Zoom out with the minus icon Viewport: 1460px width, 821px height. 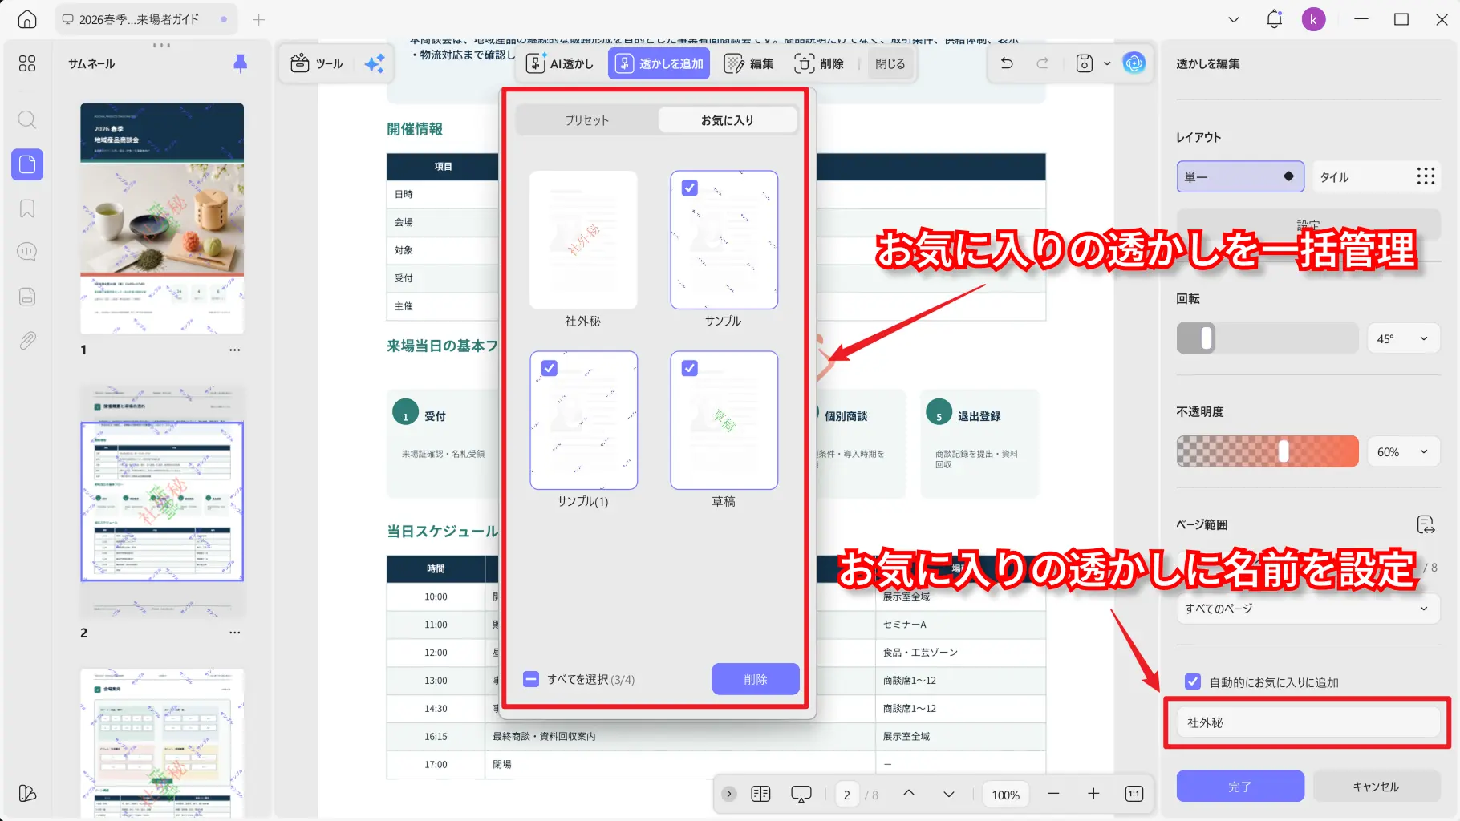[x=1053, y=794]
